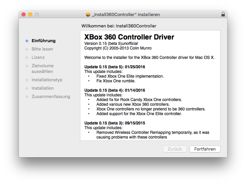Close the installer with the red button
Image resolution: width=246 pixels, height=184 pixels.
(x=24, y=14)
